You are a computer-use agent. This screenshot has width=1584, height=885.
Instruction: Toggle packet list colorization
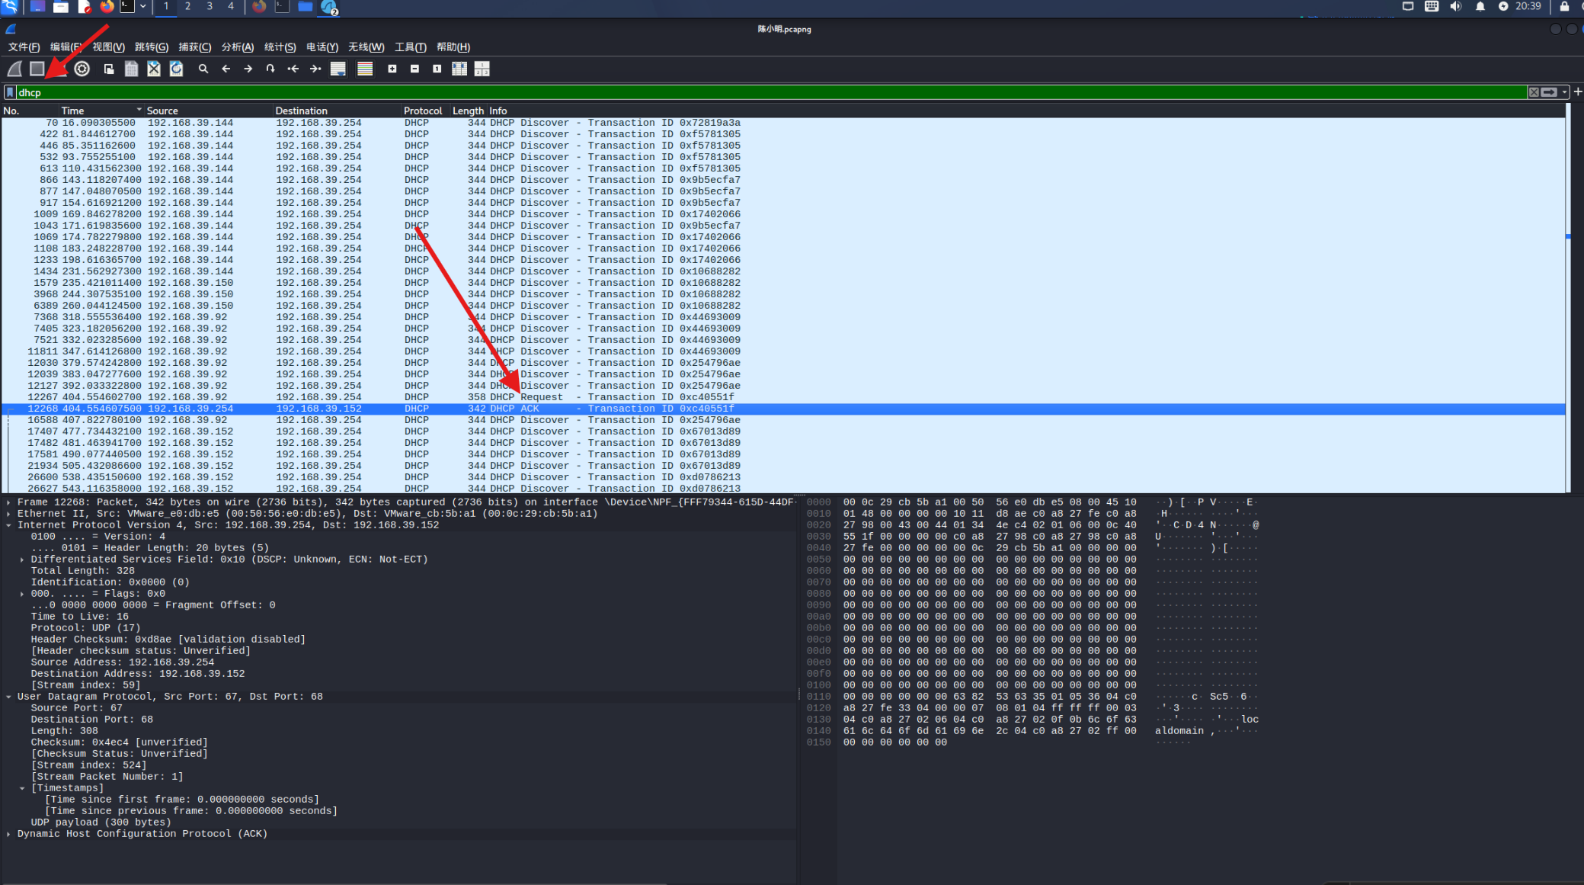365,69
